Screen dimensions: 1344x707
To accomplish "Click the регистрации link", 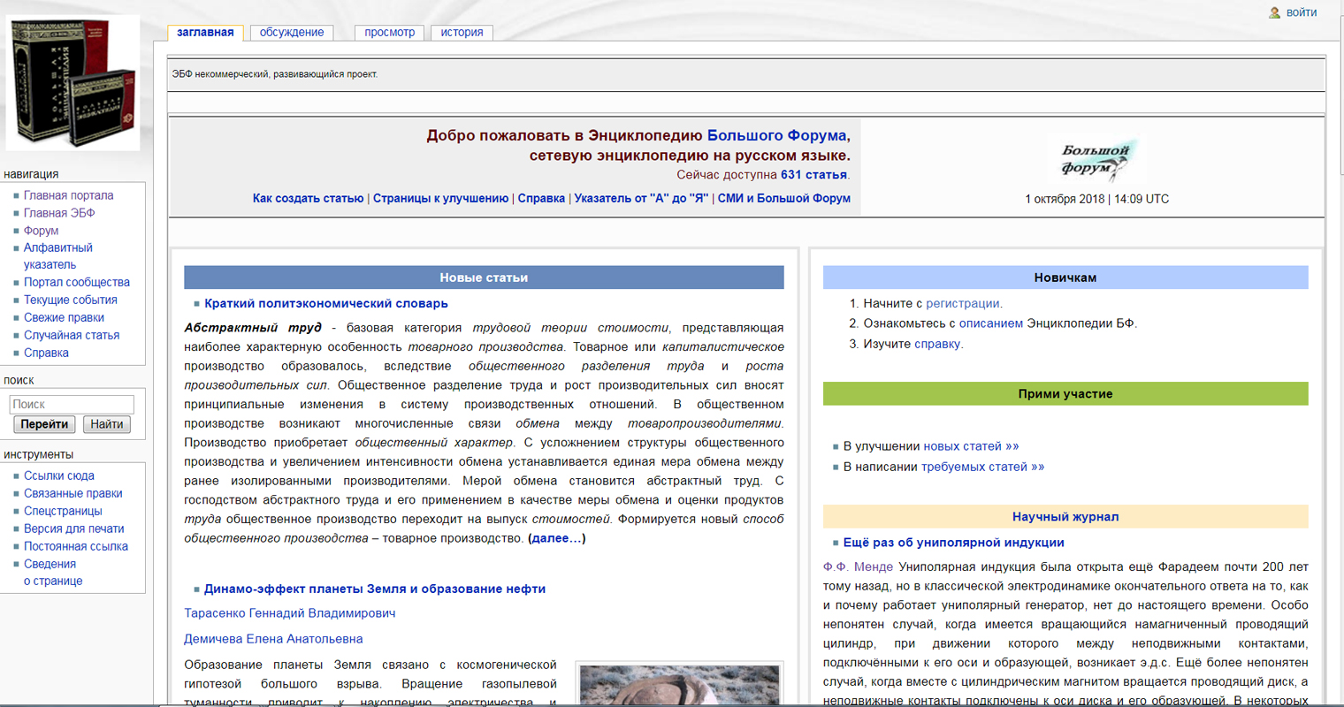I will pyautogui.click(x=962, y=303).
